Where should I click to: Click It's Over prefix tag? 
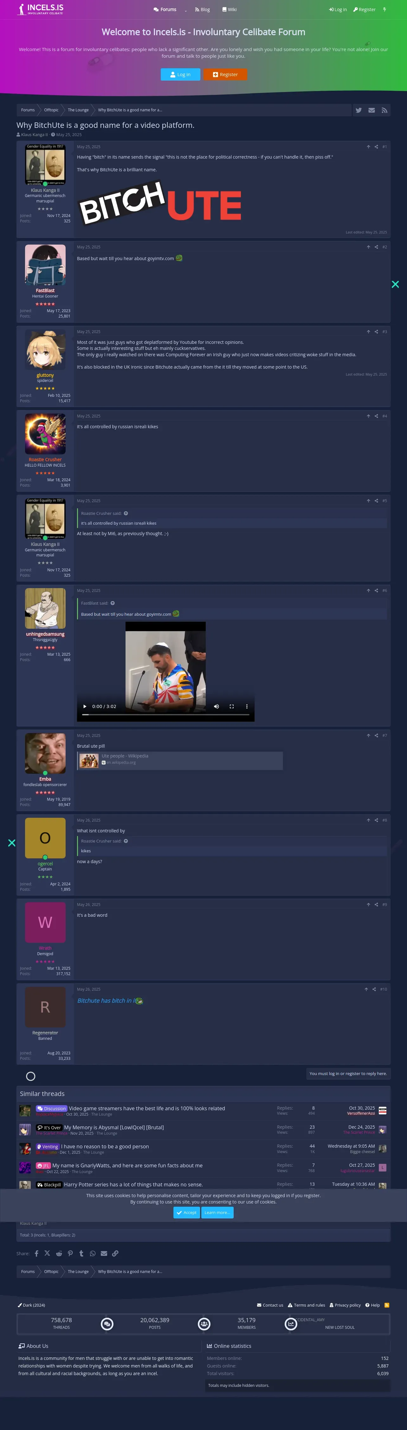pos(49,1127)
